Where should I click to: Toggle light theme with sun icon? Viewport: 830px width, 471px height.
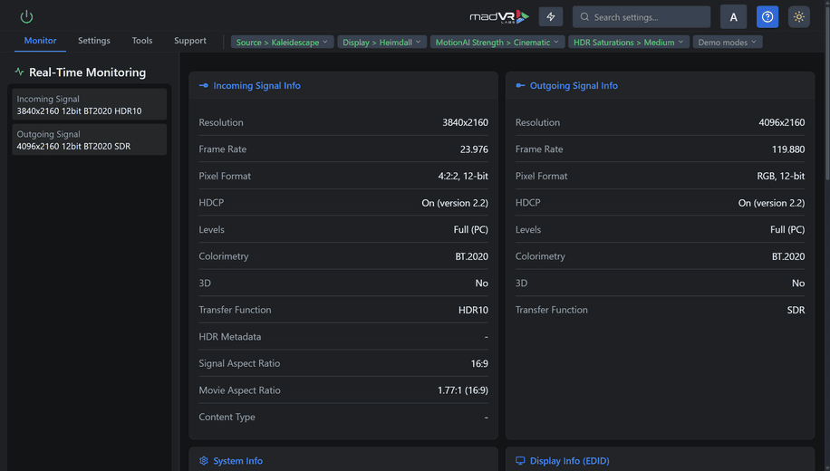(x=798, y=16)
